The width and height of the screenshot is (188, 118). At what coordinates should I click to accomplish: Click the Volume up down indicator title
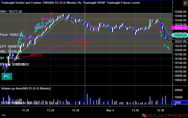pos(26,88)
